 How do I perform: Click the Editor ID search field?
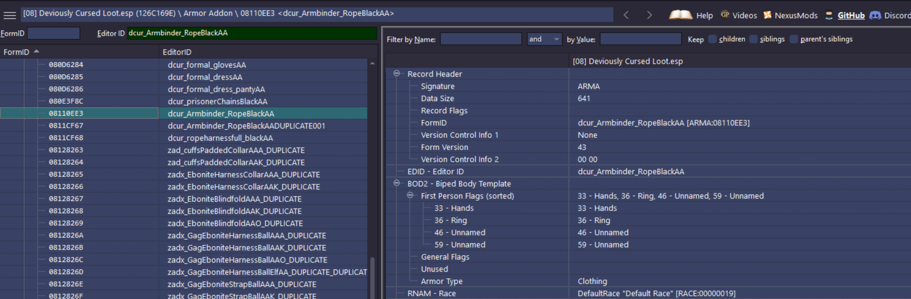(251, 33)
